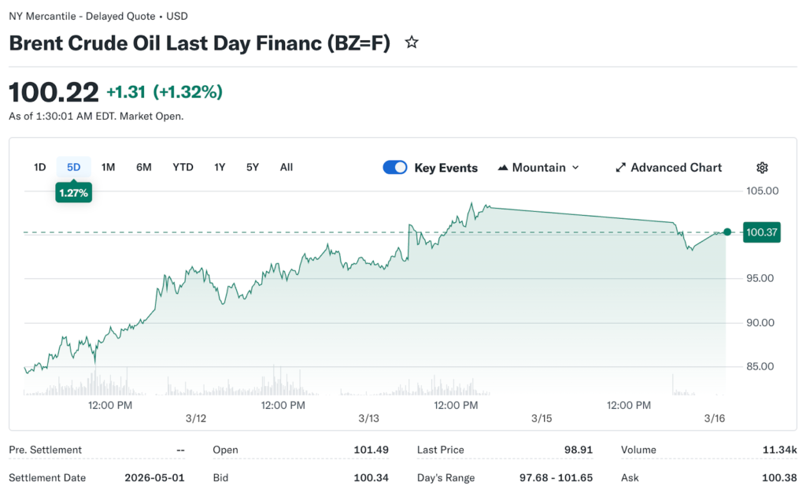806x497 pixels.
Task: Click the 1.27% change badge
Action: [74, 191]
